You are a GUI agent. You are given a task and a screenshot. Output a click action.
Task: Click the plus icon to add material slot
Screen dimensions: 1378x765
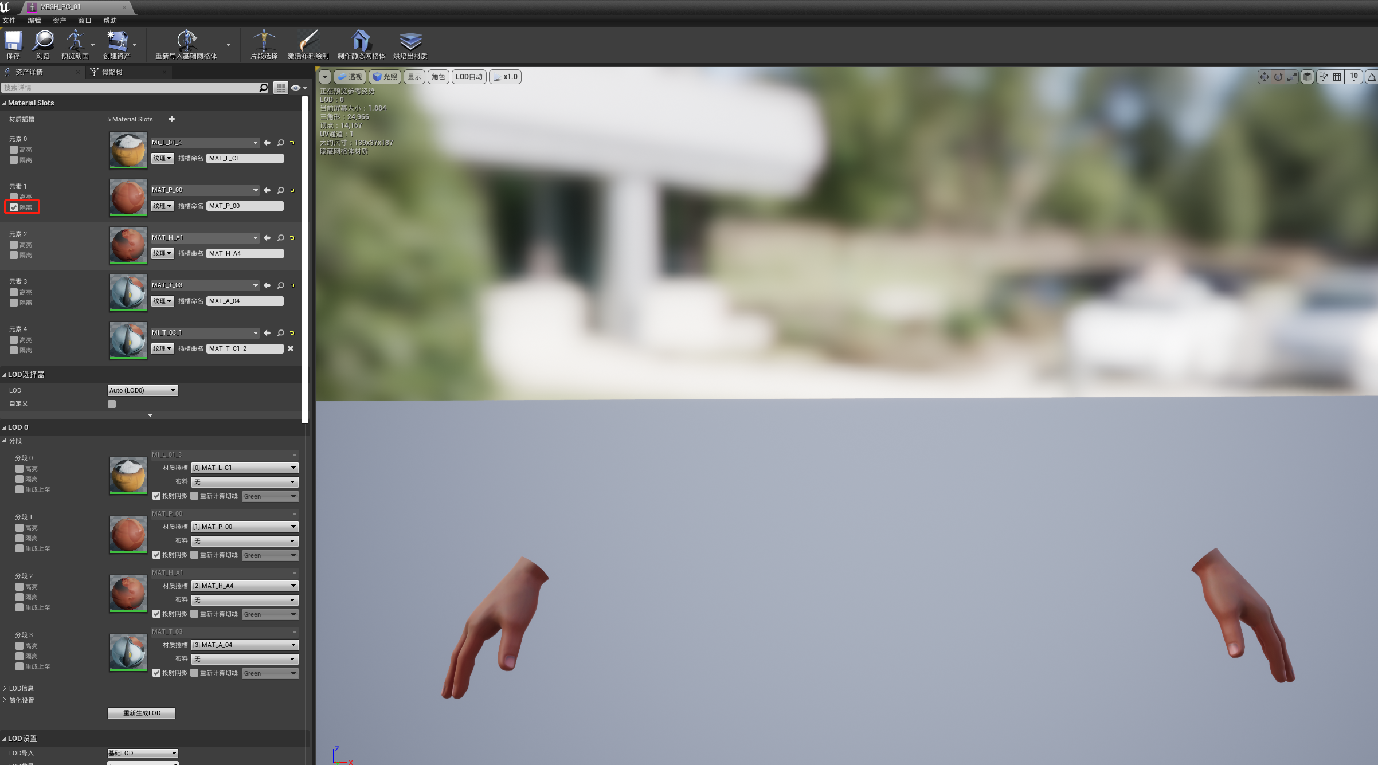pyautogui.click(x=171, y=119)
